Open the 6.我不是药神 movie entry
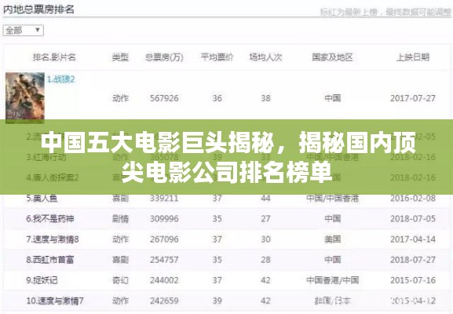 (x=50, y=219)
